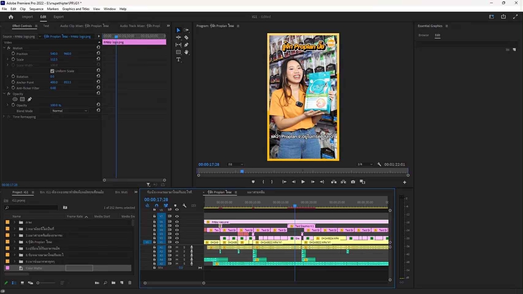This screenshot has width=523, height=294.
Task: Select the Slip tool
Action: tap(178, 45)
